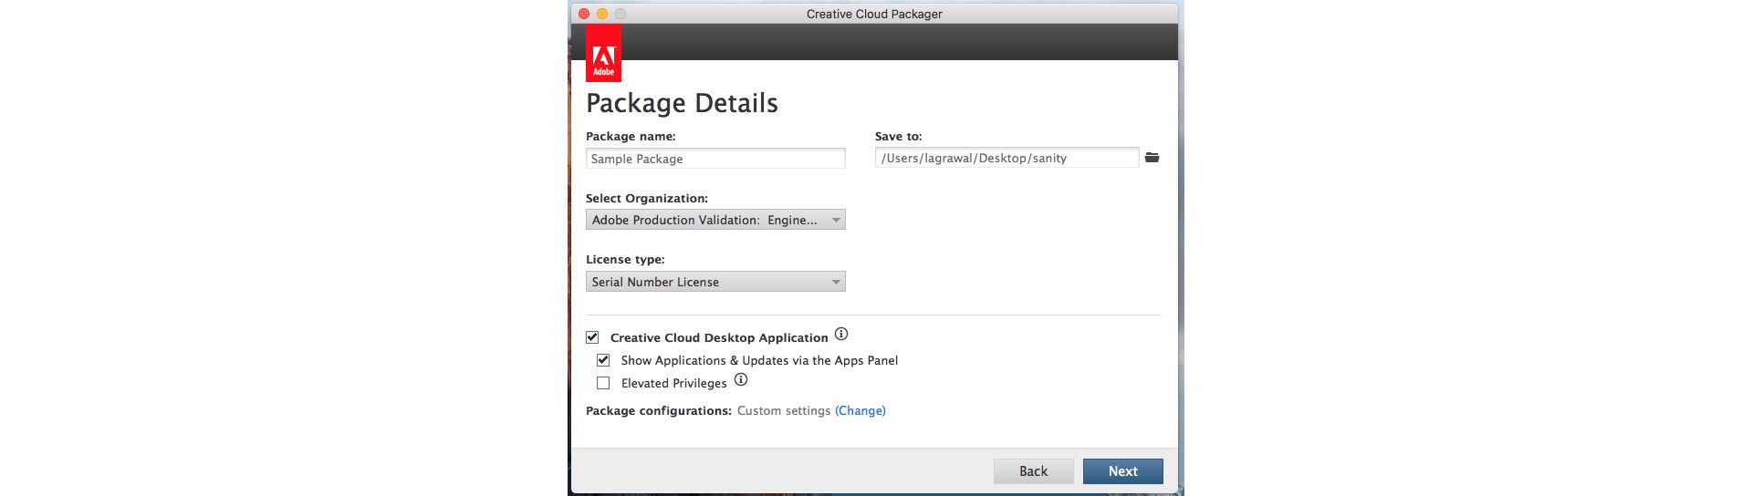Show info for Creative Cloud Desktop Application

point(841,335)
